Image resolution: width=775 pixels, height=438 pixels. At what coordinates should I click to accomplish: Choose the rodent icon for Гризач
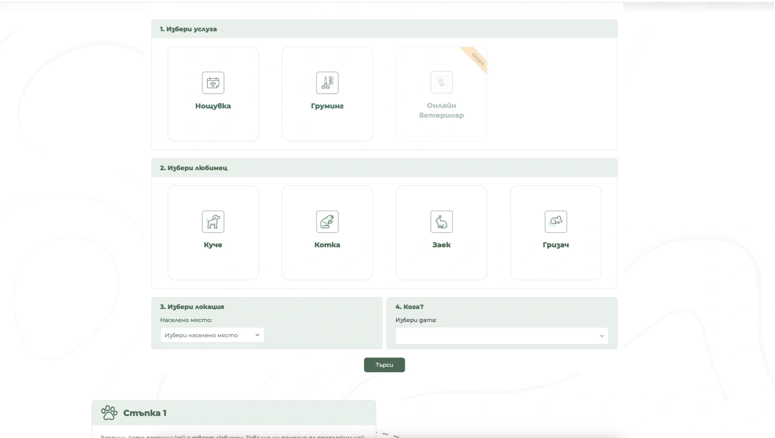pyautogui.click(x=556, y=222)
